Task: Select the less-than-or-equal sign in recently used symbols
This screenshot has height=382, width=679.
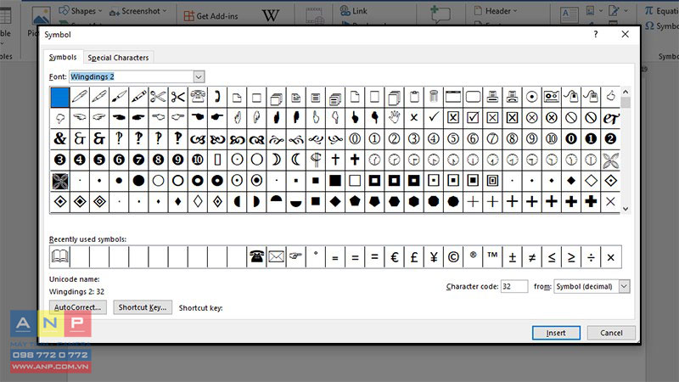Action: pyautogui.click(x=552, y=257)
